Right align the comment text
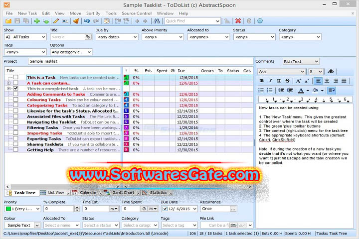The height and width of the screenshot is (239, 359). click(x=336, y=81)
